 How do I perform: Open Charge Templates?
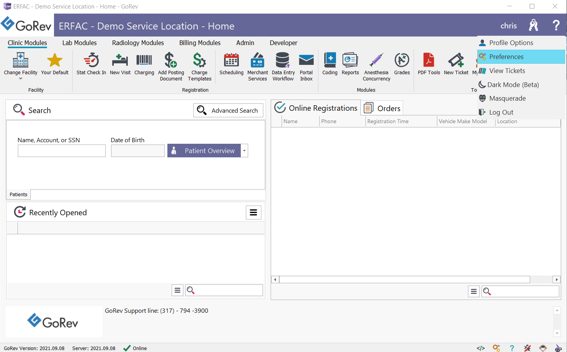pyautogui.click(x=200, y=67)
